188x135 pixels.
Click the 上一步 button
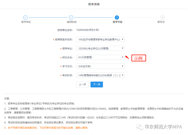click(x=83, y=84)
